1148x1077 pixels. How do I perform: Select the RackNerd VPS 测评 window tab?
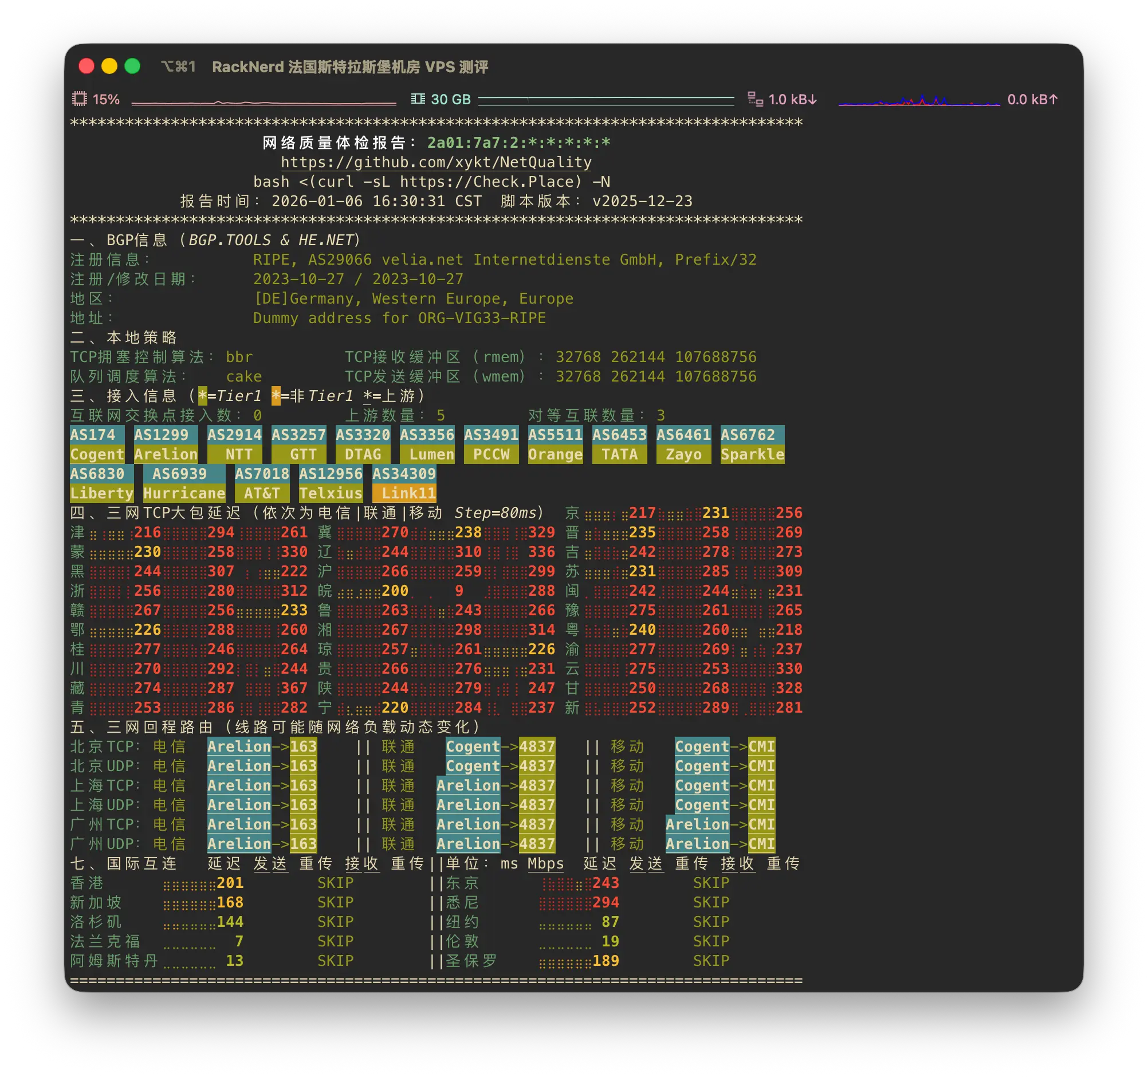tap(351, 67)
